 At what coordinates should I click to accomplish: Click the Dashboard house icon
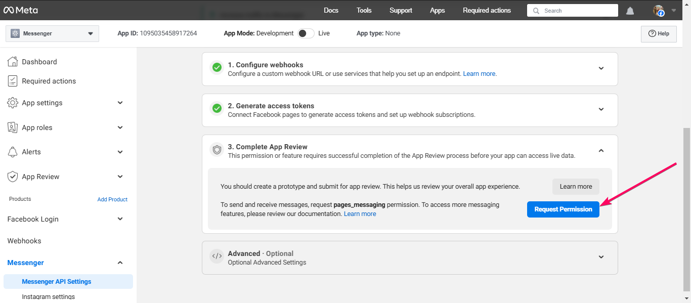[13, 62]
